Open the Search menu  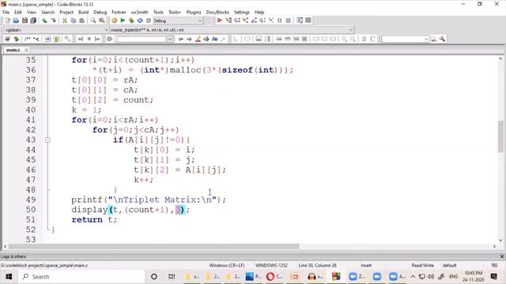(47, 13)
